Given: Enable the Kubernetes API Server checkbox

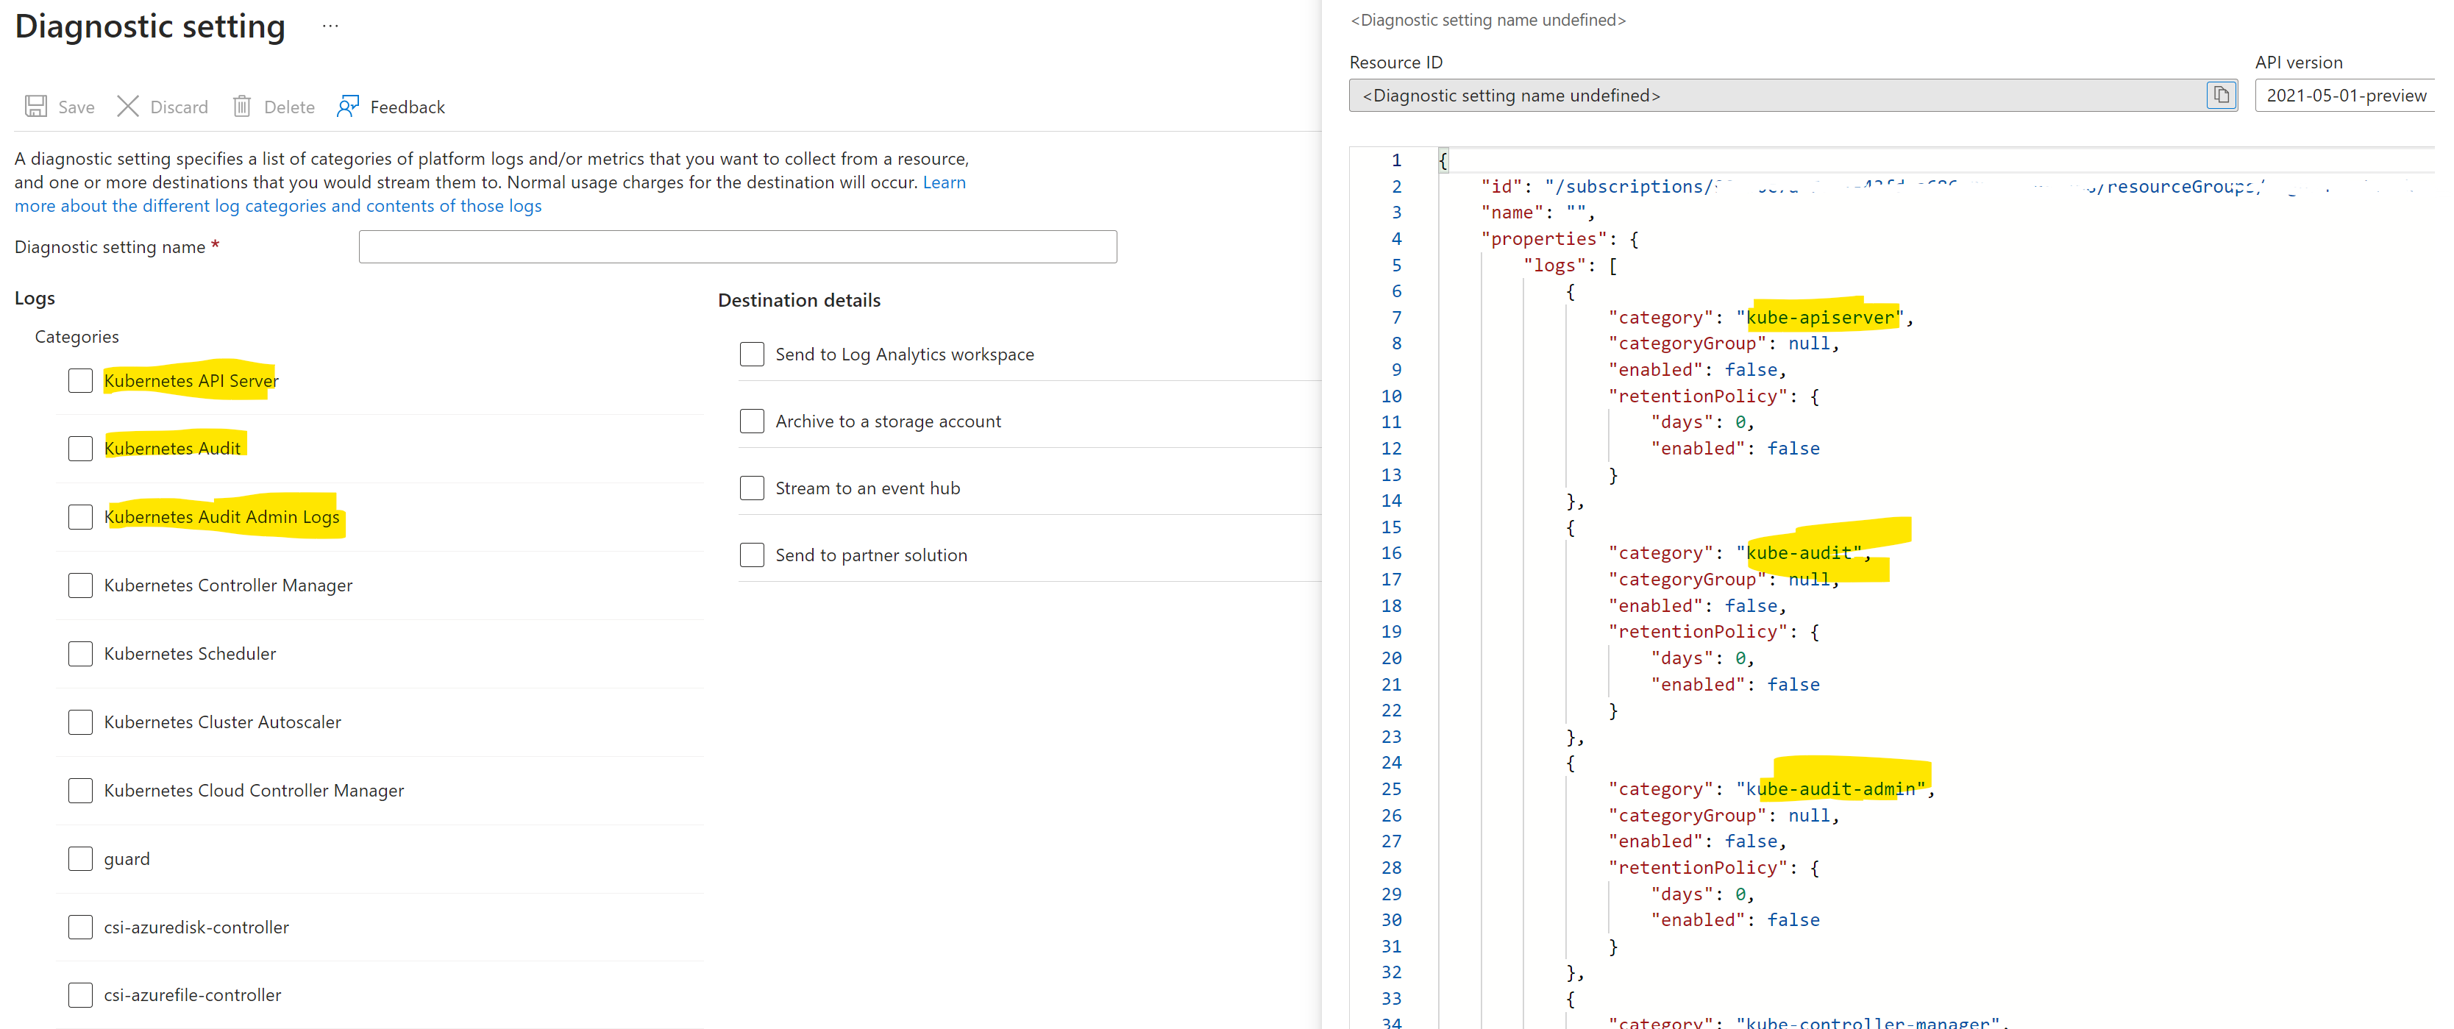Looking at the screenshot, I should pos(81,381).
